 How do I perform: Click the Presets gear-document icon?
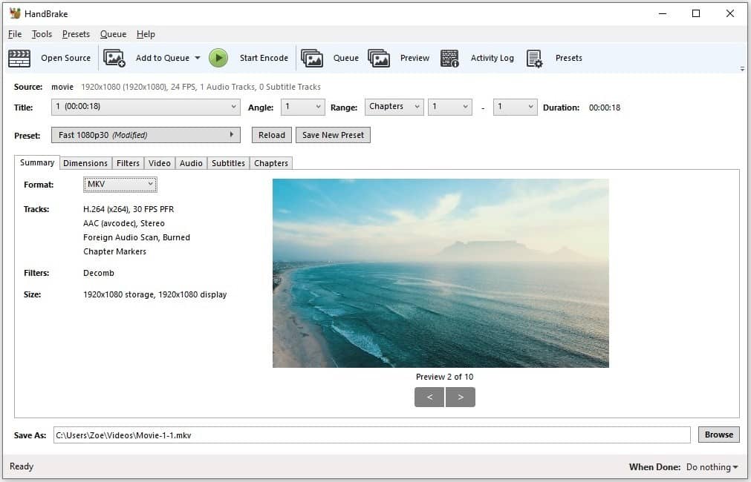click(x=534, y=59)
